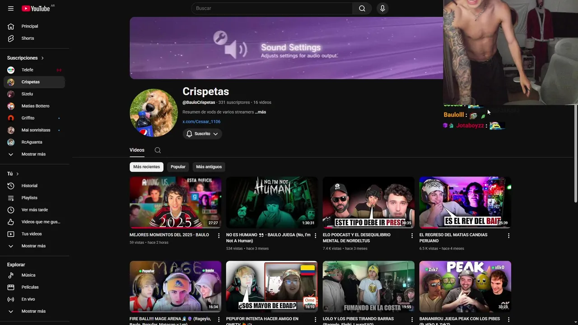Play the PEAK thumbnail

pyautogui.click(x=465, y=287)
